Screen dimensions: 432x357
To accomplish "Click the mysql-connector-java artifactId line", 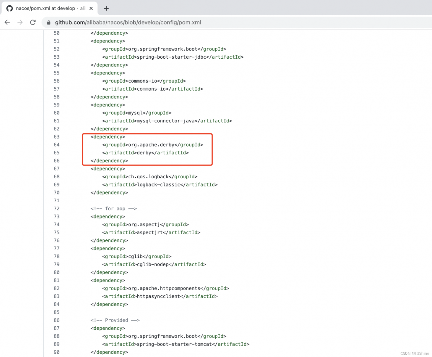I will pos(167,121).
